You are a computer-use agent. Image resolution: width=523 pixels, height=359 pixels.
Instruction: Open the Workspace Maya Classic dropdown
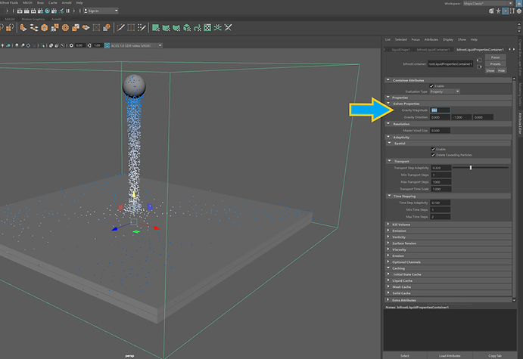[x=488, y=3]
